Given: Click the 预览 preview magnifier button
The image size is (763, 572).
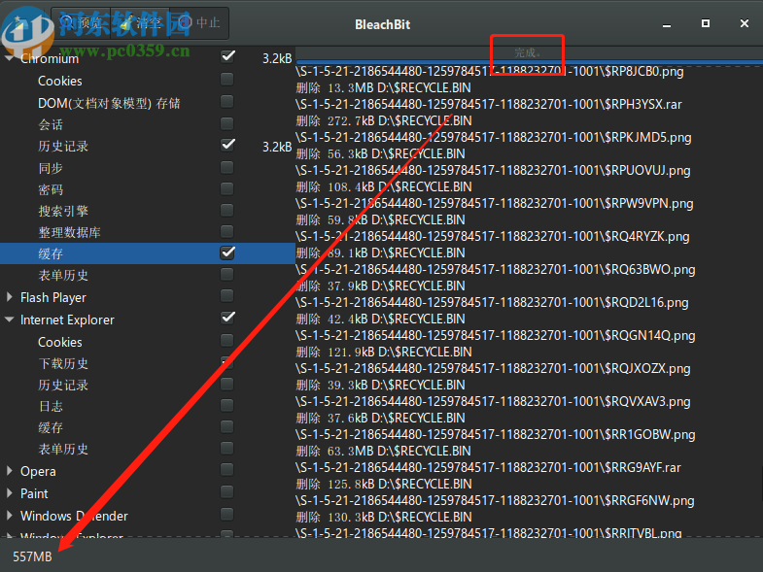Looking at the screenshot, I should (x=81, y=23).
